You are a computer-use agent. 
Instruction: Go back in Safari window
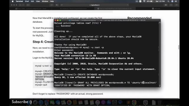click(x=20, y=5)
